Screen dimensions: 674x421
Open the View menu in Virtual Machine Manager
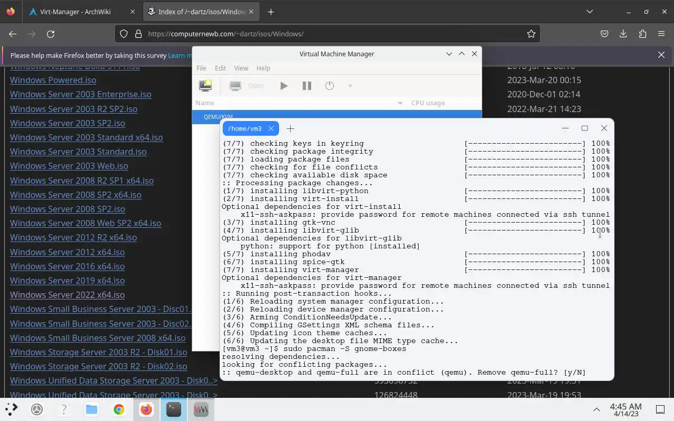click(241, 68)
